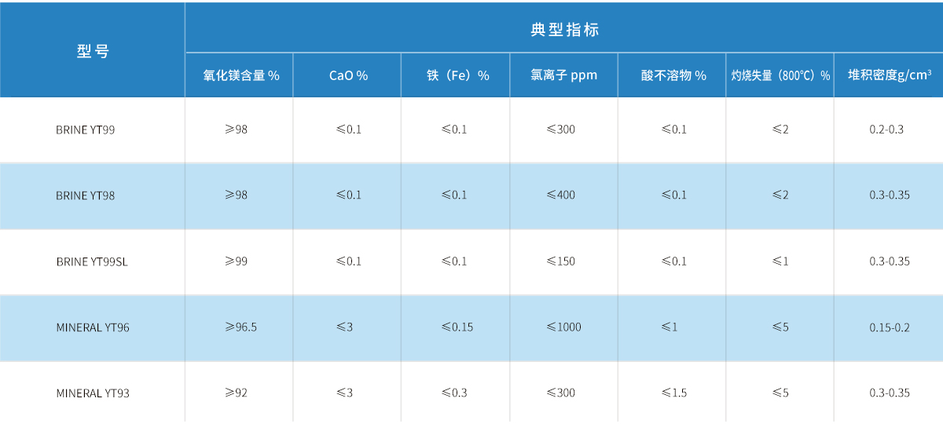The height and width of the screenshot is (424, 943).
Task: Click the 铁 (Fe) % column header
Action: click(x=457, y=75)
